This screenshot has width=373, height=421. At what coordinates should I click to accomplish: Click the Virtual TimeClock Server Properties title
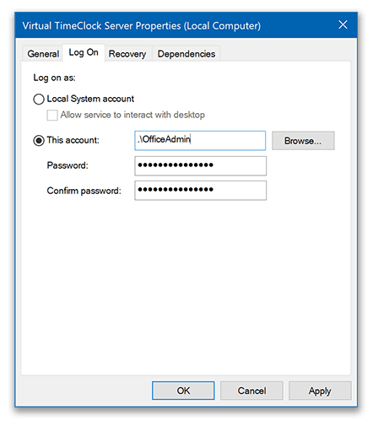(142, 26)
